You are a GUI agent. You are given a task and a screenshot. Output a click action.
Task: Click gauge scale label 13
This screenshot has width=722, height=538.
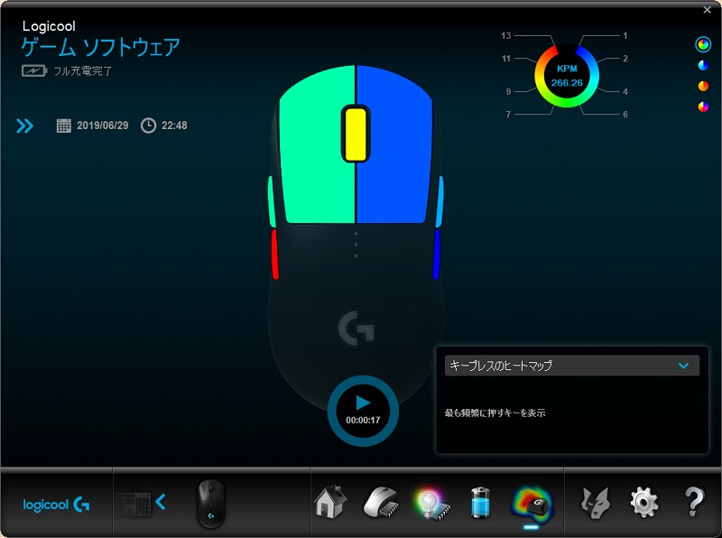point(506,35)
